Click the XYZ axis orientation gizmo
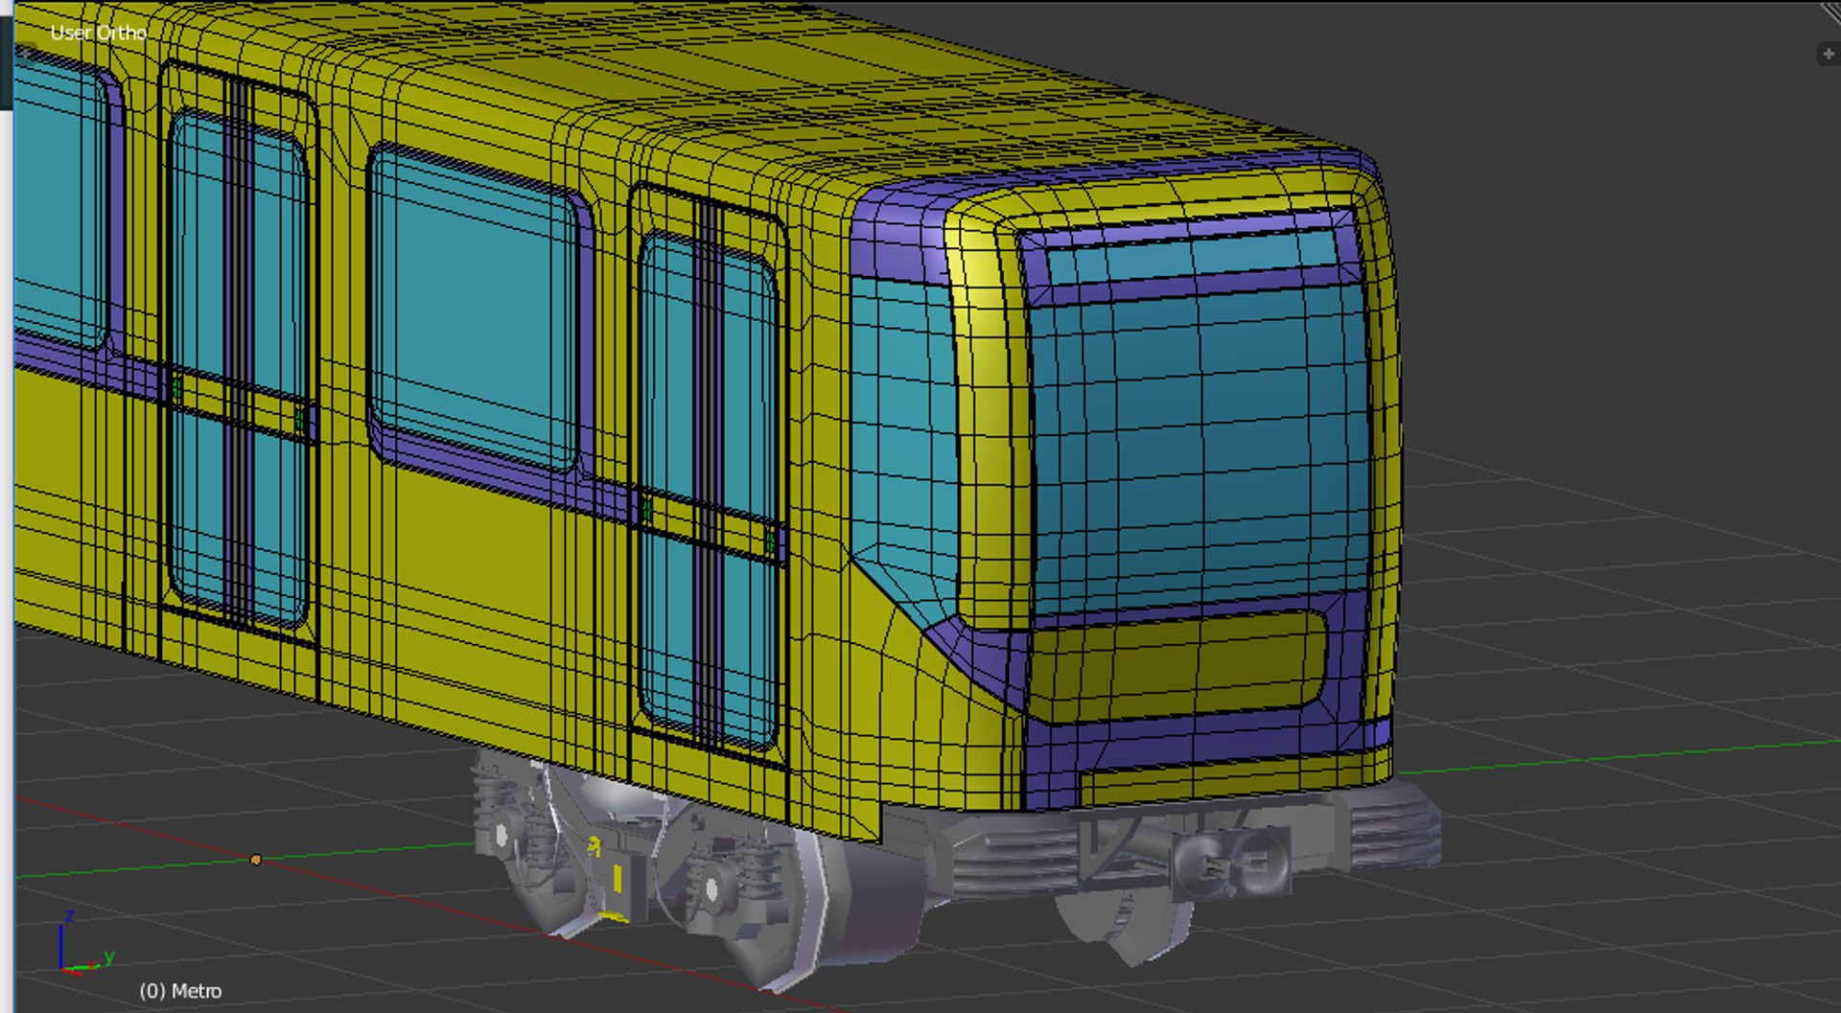 click(x=85, y=943)
